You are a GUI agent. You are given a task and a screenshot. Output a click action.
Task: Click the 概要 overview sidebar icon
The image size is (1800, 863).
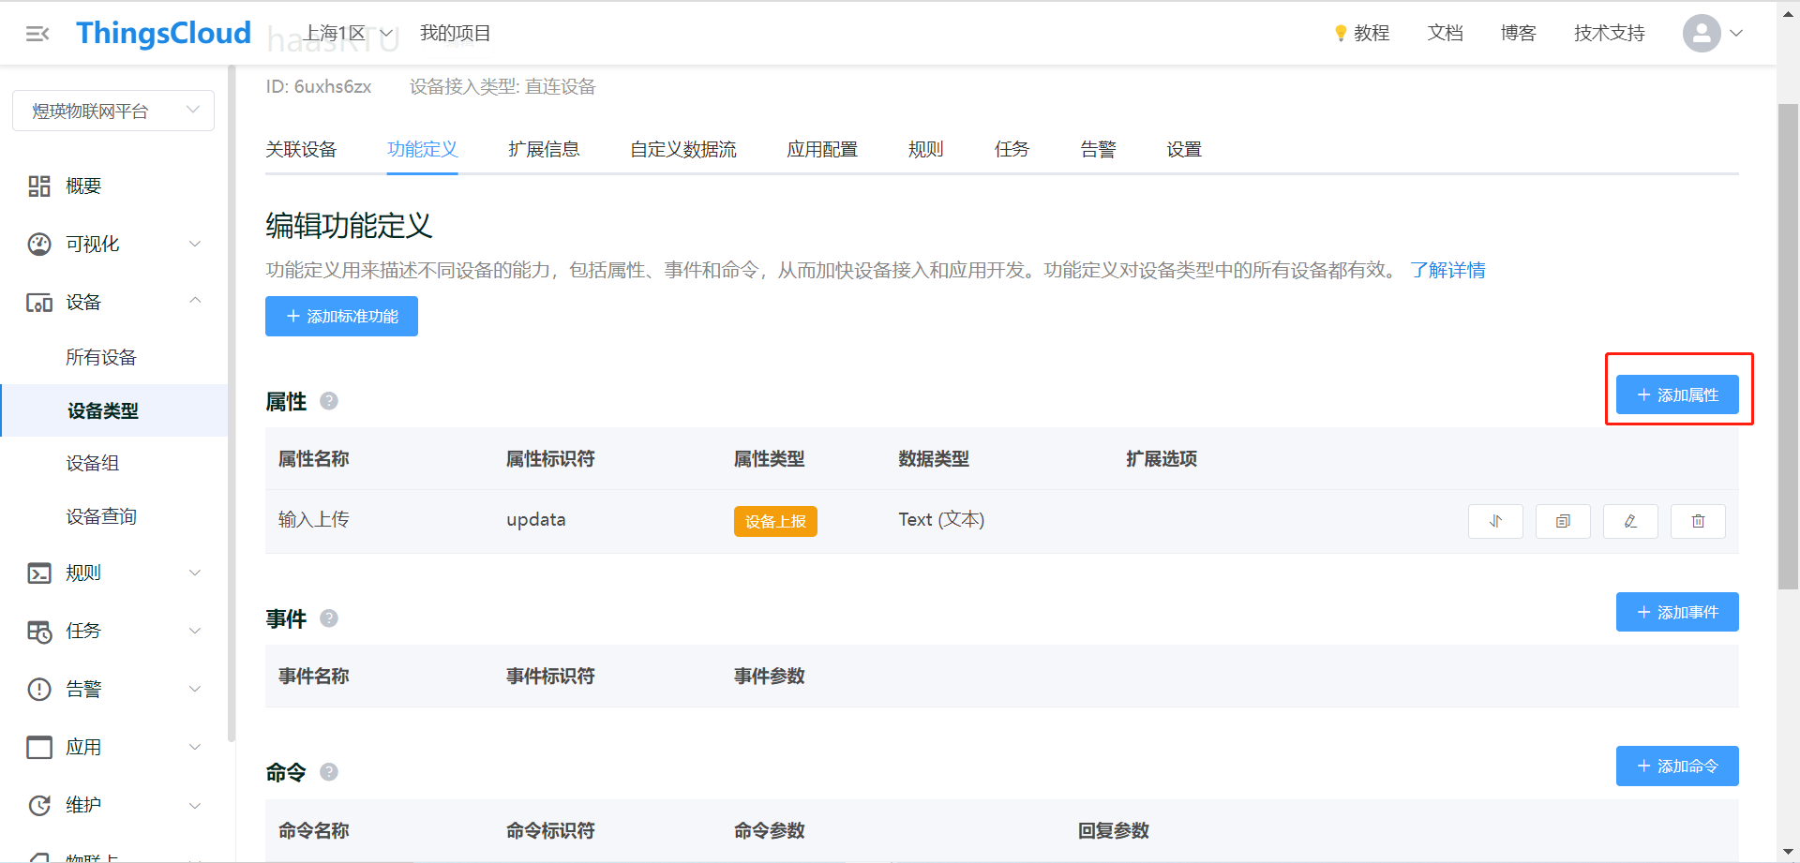38,186
